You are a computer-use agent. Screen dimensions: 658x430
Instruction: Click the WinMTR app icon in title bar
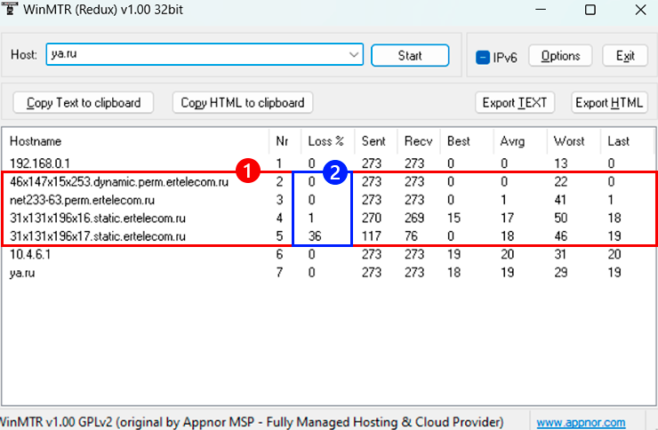9,8
